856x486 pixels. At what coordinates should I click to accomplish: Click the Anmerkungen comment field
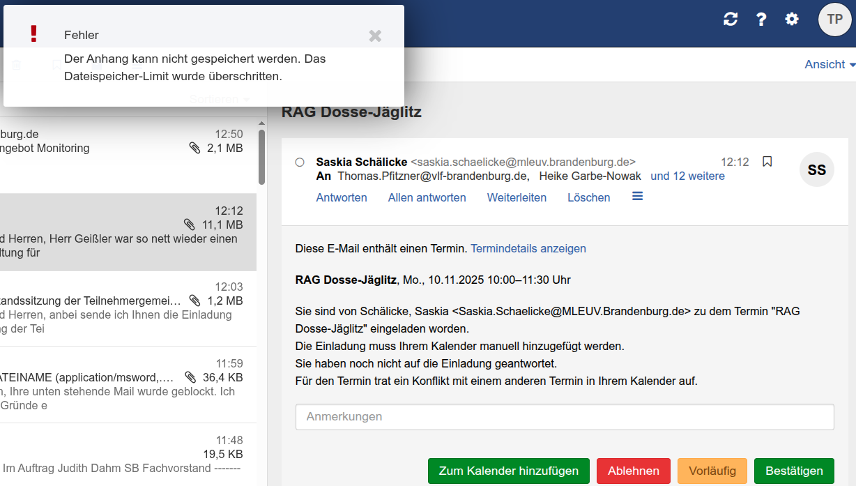coord(565,417)
